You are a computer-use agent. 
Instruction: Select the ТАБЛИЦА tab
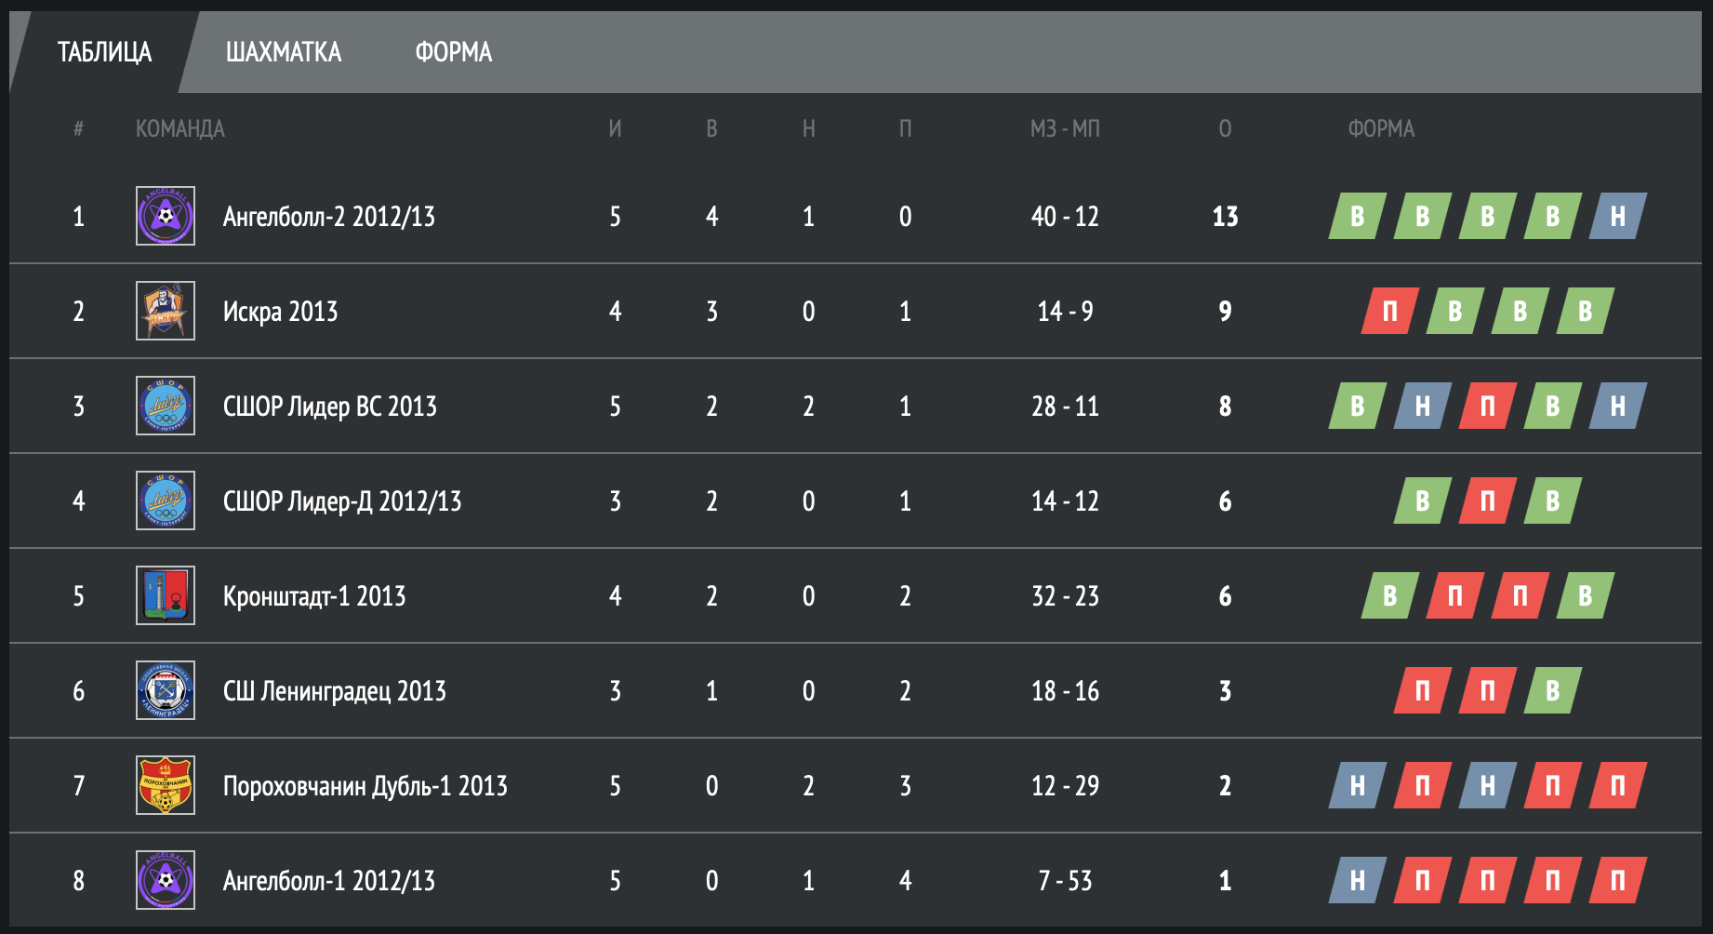click(x=104, y=52)
